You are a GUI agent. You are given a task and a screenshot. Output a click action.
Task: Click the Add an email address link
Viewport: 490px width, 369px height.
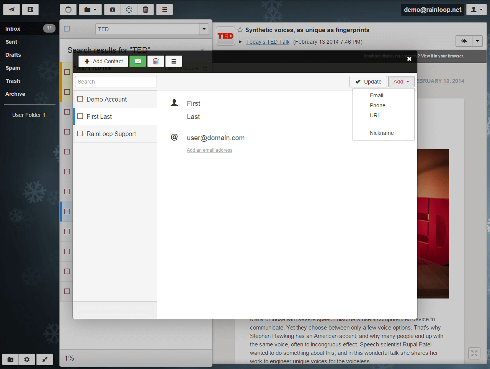209,150
